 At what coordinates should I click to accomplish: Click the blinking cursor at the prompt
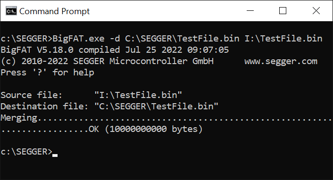click(55, 155)
